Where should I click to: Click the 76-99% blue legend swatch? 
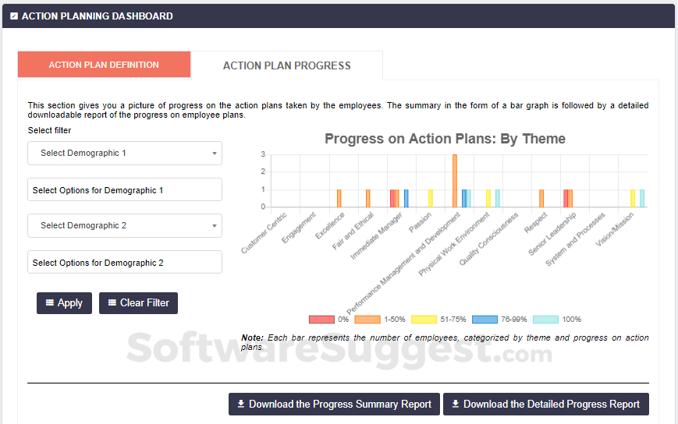(x=486, y=320)
